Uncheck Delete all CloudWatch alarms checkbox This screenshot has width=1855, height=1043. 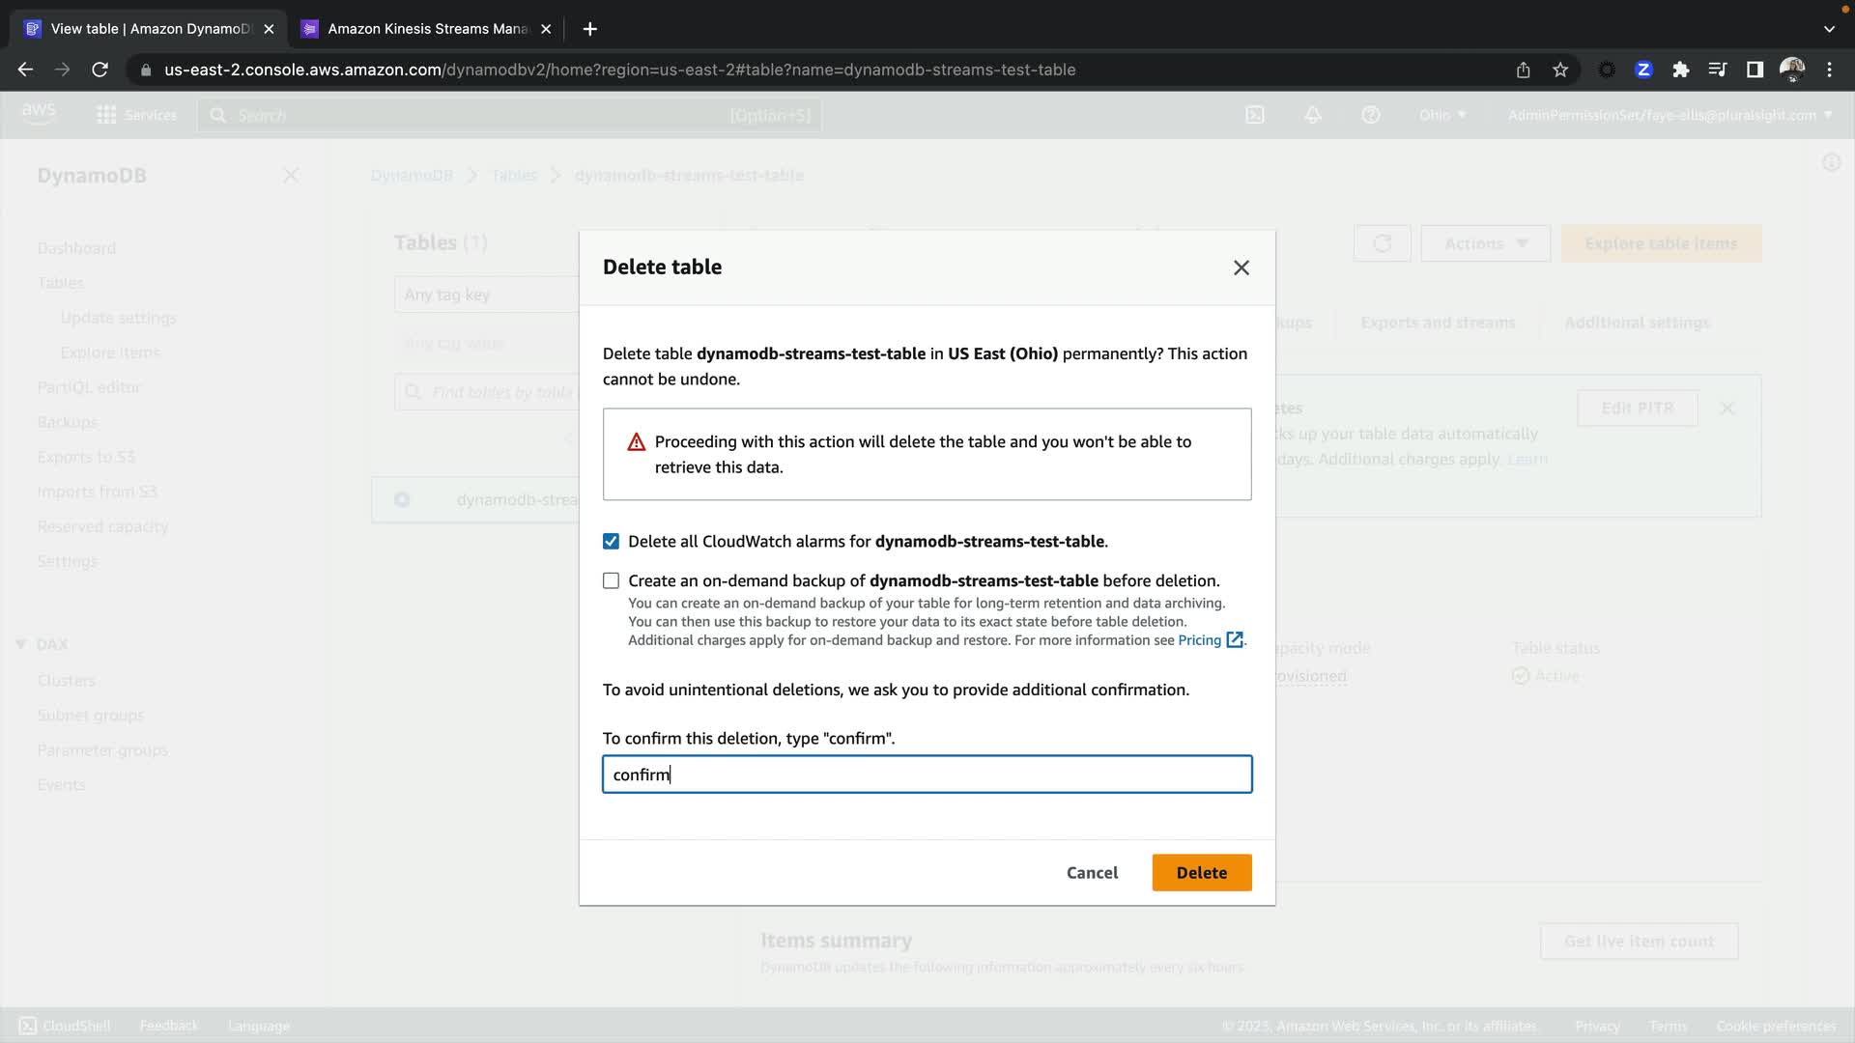click(x=611, y=542)
